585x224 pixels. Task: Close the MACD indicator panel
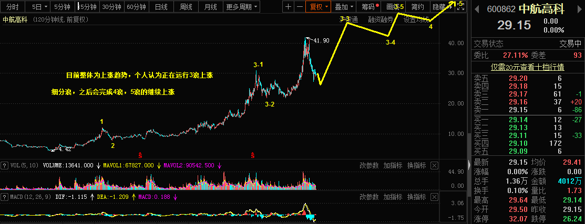434,197
